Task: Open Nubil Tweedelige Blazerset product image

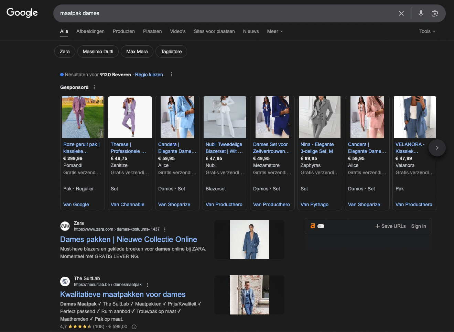Action: (x=225, y=117)
